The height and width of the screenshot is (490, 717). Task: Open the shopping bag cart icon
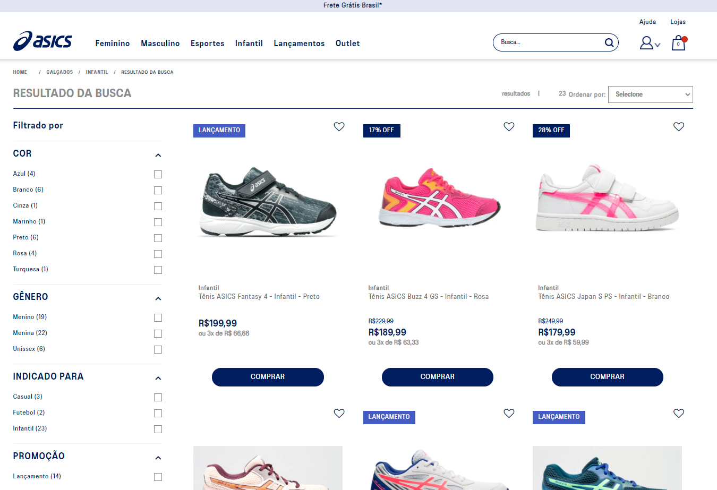(x=679, y=43)
